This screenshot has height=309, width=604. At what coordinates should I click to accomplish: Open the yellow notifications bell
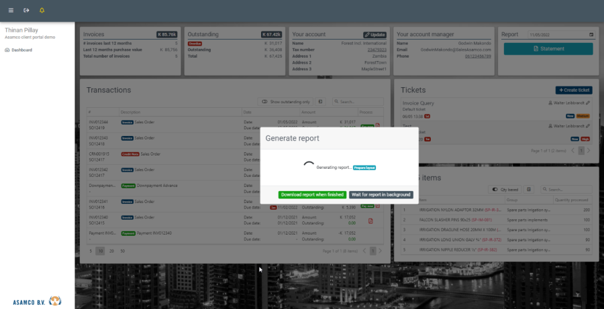pos(42,10)
